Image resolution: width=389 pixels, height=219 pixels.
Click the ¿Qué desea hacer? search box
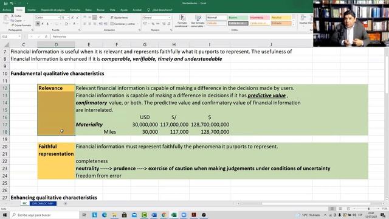pos(160,10)
